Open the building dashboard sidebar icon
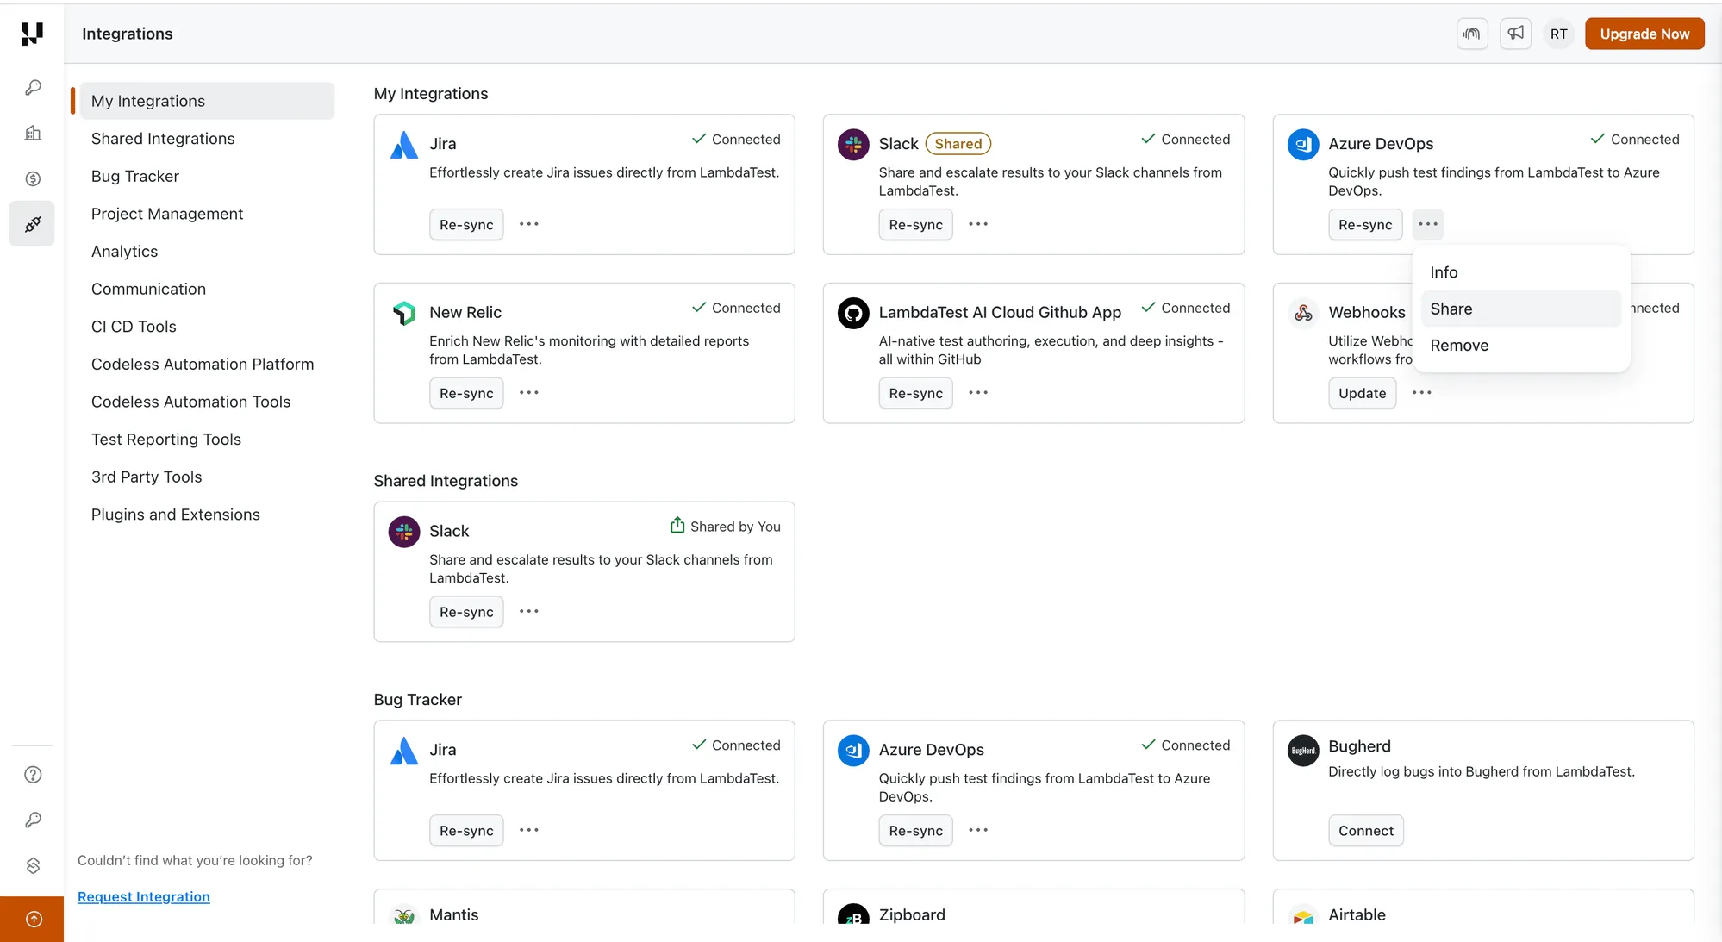 coord(33,133)
